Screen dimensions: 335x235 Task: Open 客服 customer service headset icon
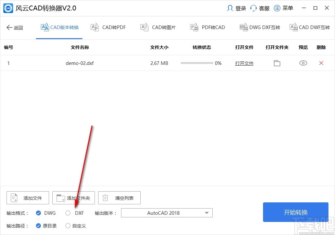coord(253,8)
